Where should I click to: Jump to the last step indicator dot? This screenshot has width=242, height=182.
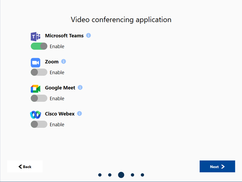pyautogui.click(x=142, y=175)
